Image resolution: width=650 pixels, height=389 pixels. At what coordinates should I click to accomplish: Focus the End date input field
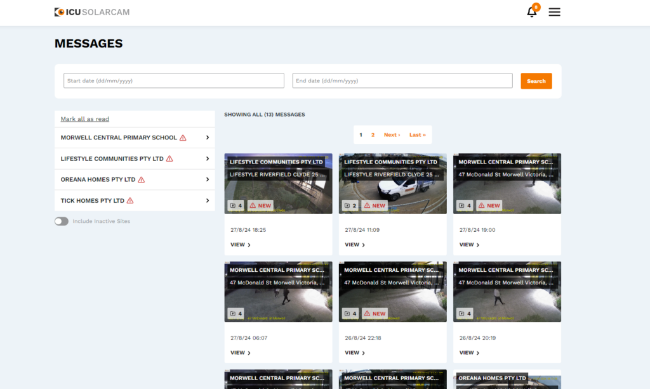pyautogui.click(x=402, y=80)
